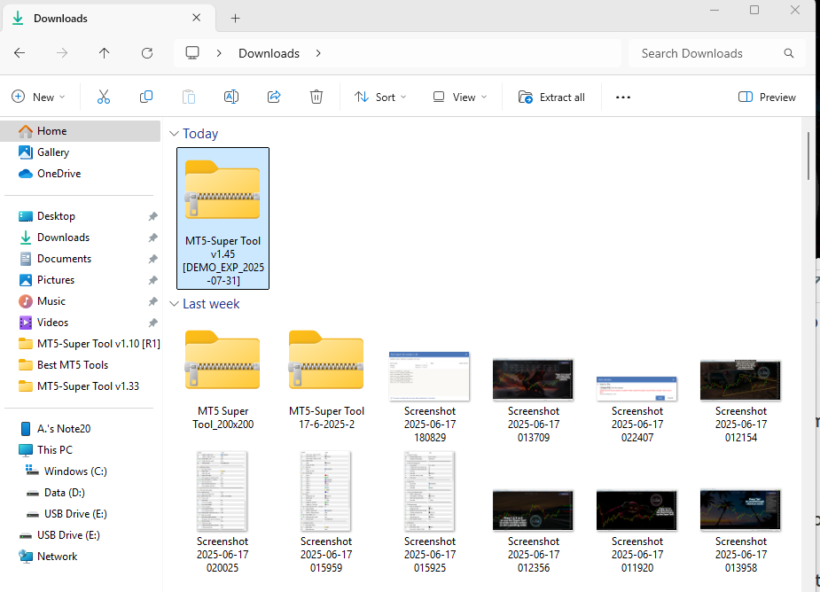Close the Downloads tab
Viewport: 820px width, 592px height.
point(196,18)
